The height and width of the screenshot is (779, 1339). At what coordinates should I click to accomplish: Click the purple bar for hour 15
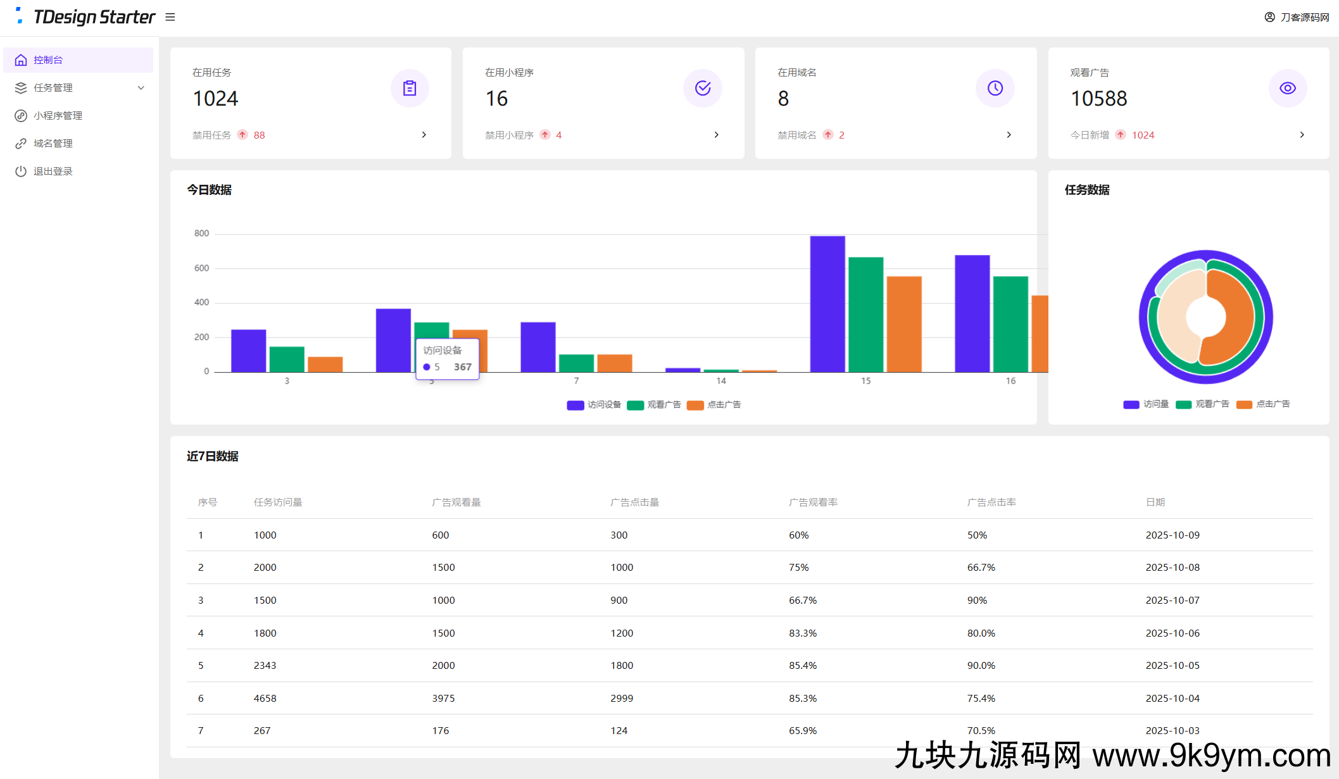click(827, 304)
